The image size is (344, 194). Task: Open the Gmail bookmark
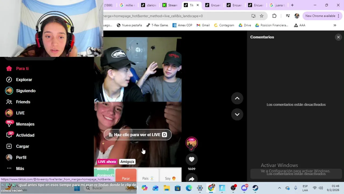203,25
